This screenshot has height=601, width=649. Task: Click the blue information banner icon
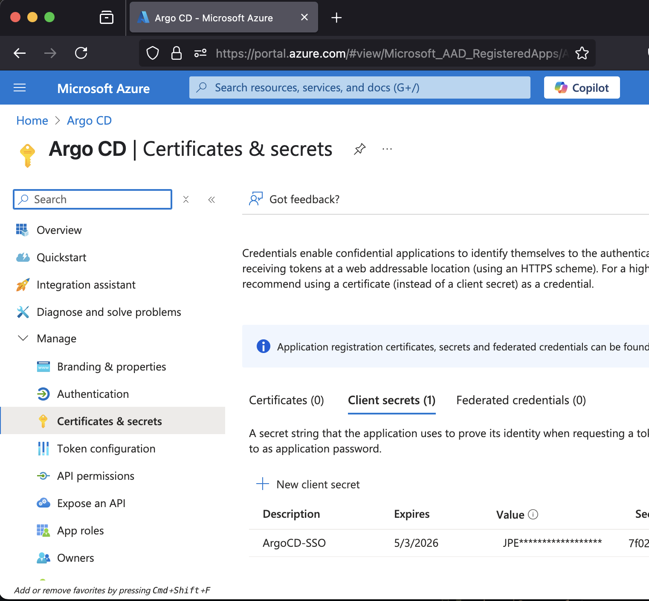point(263,346)
